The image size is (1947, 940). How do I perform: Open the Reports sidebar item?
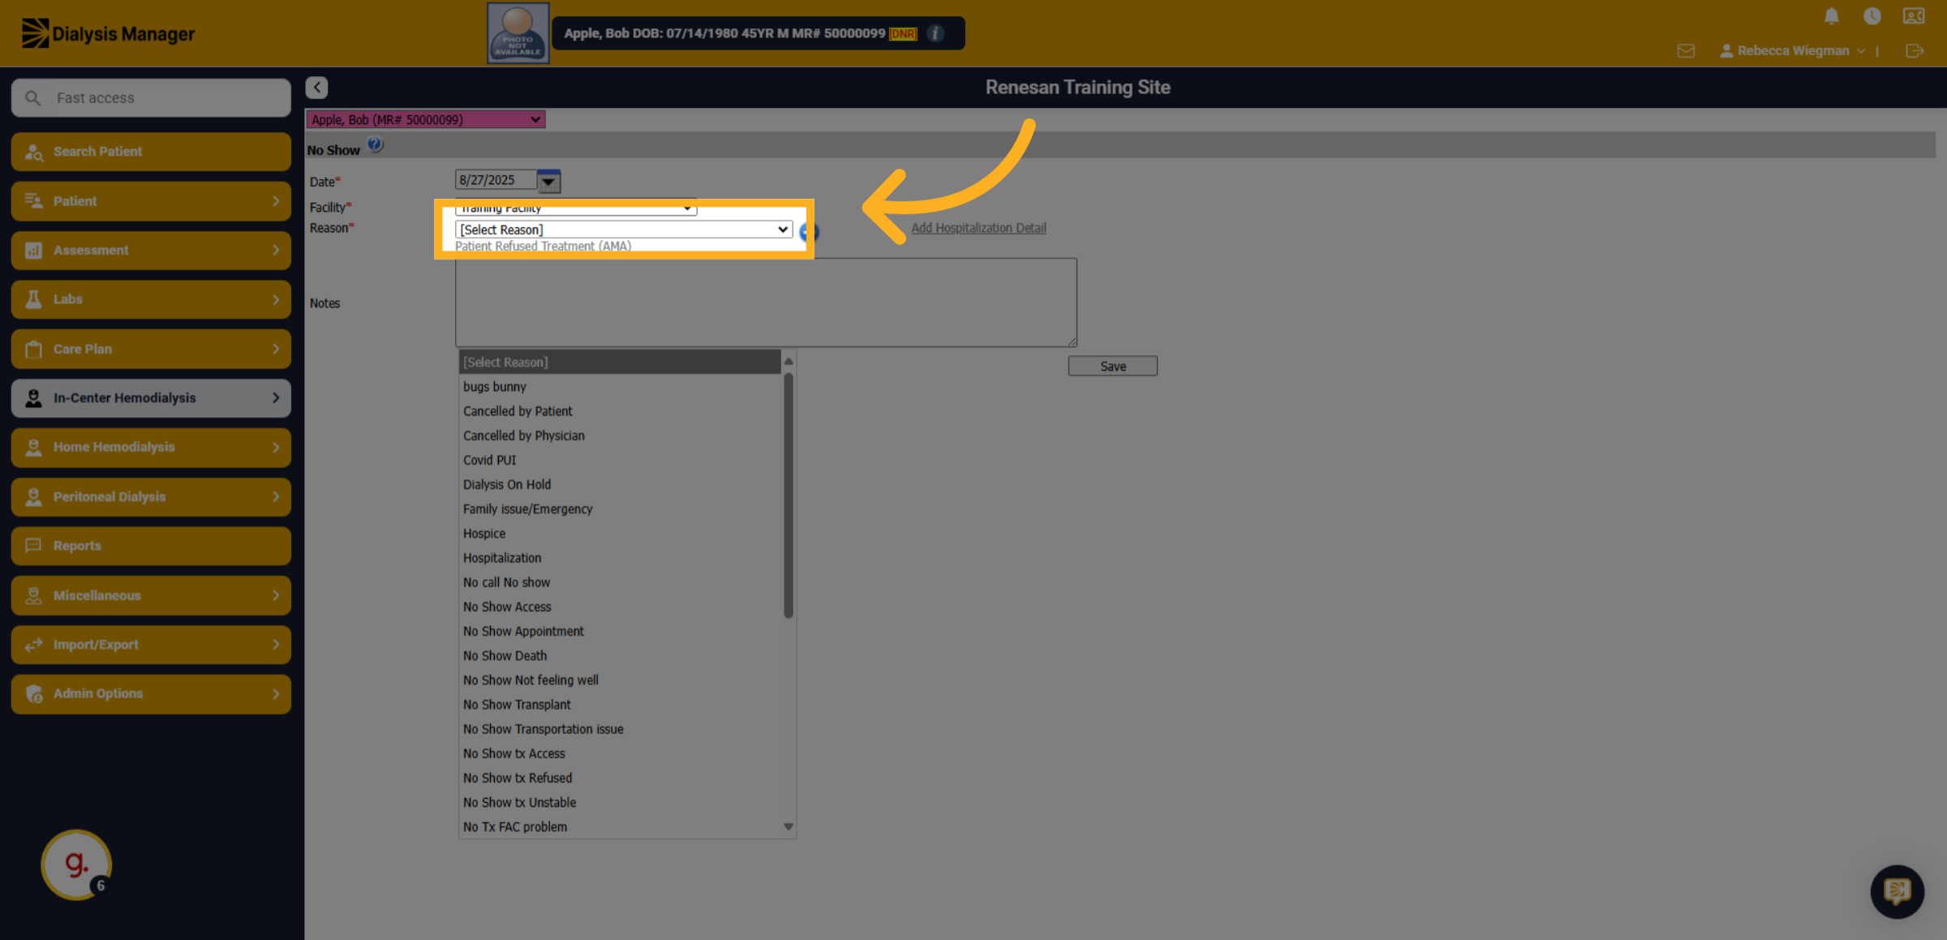(x=151, y=546)
